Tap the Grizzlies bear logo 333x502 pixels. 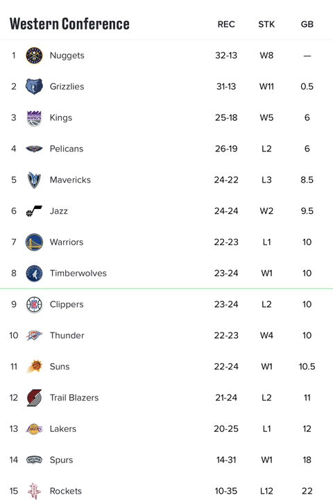34,86
